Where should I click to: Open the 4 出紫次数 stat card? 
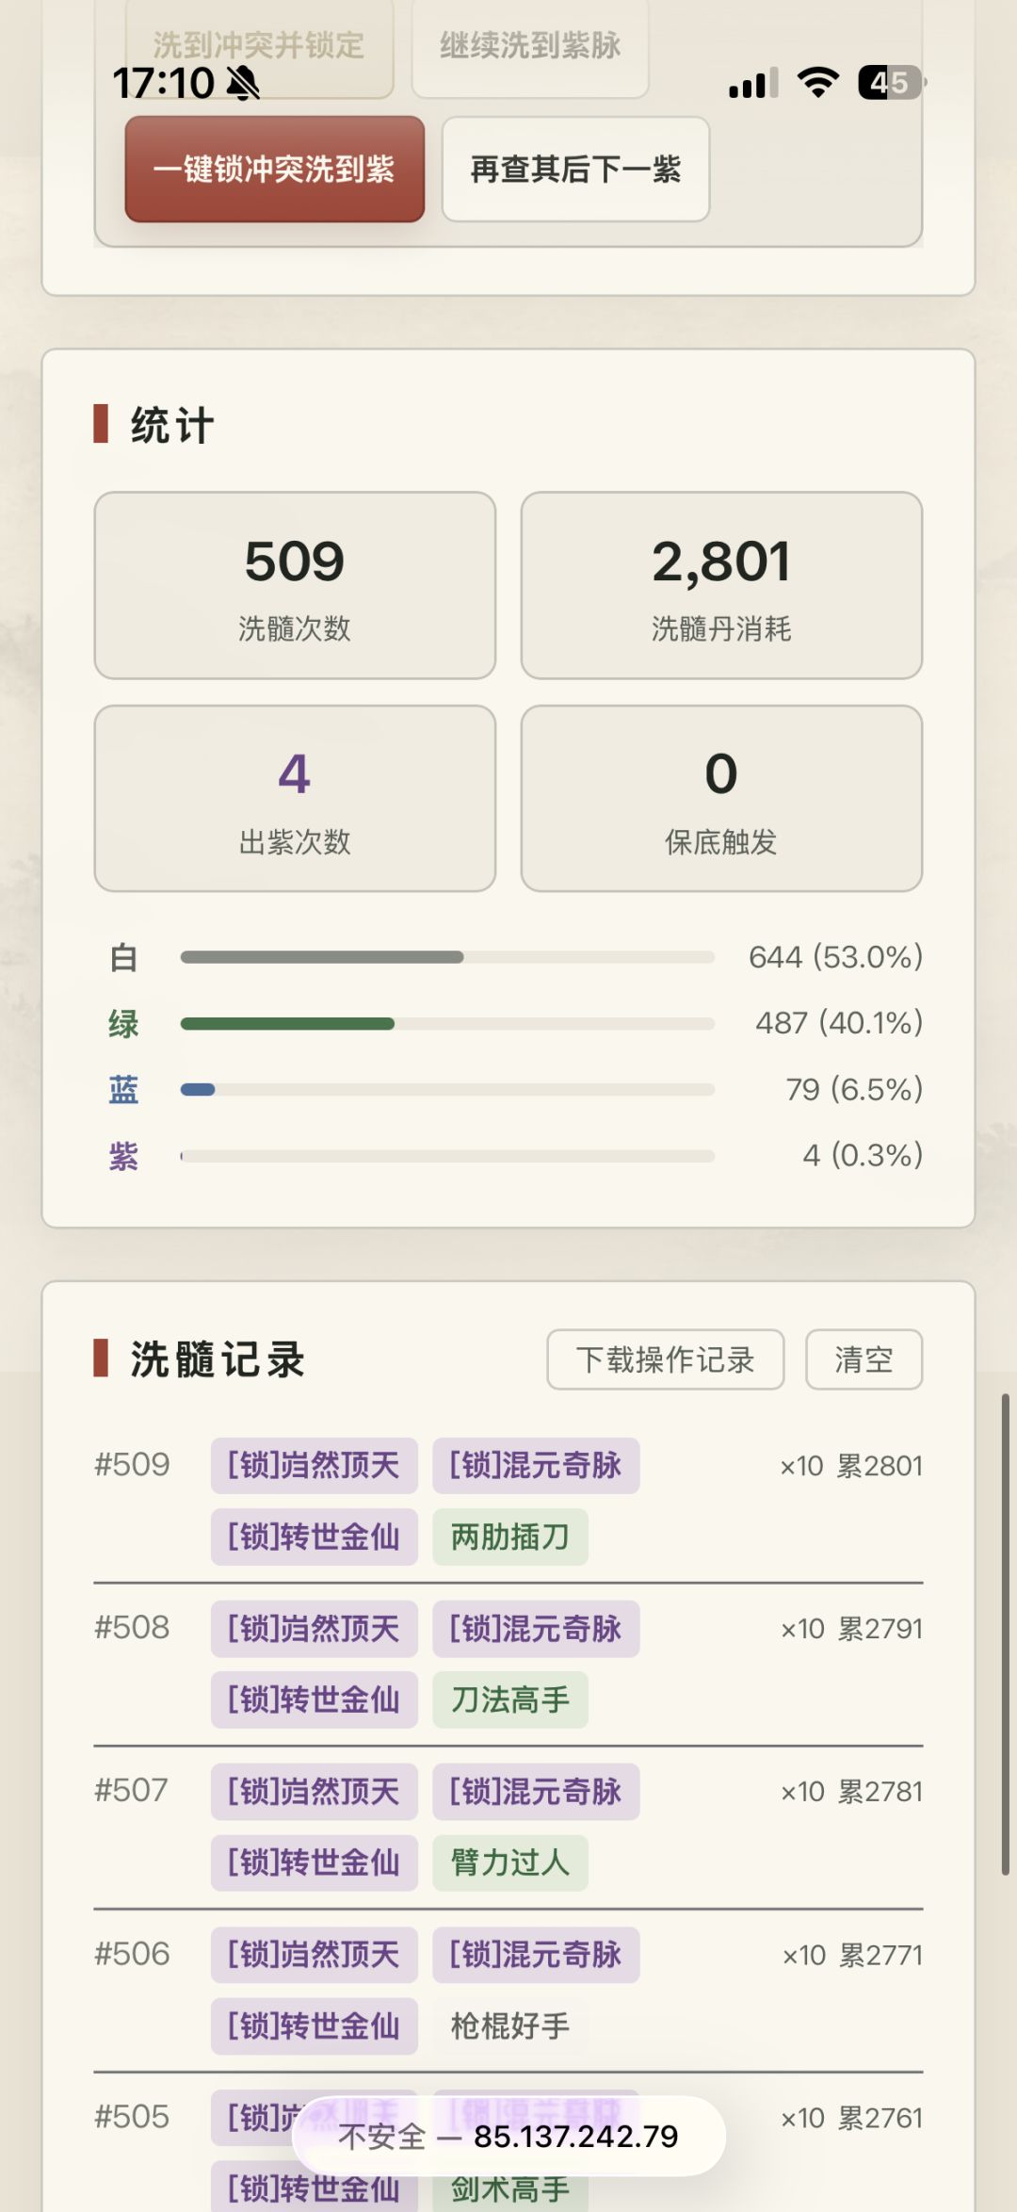(x=295, y=798)
